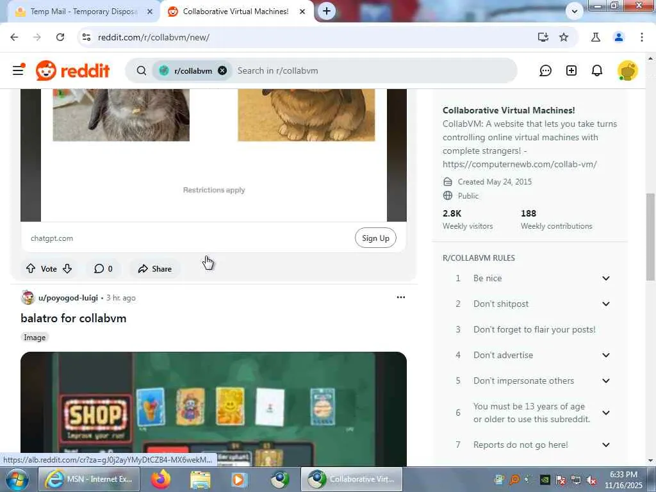Click the Sign Up button
Screen dimensions: 656x492
(x=375, y=238)
